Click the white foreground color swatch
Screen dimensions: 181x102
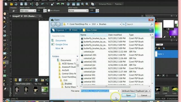(x=169, y=24)
